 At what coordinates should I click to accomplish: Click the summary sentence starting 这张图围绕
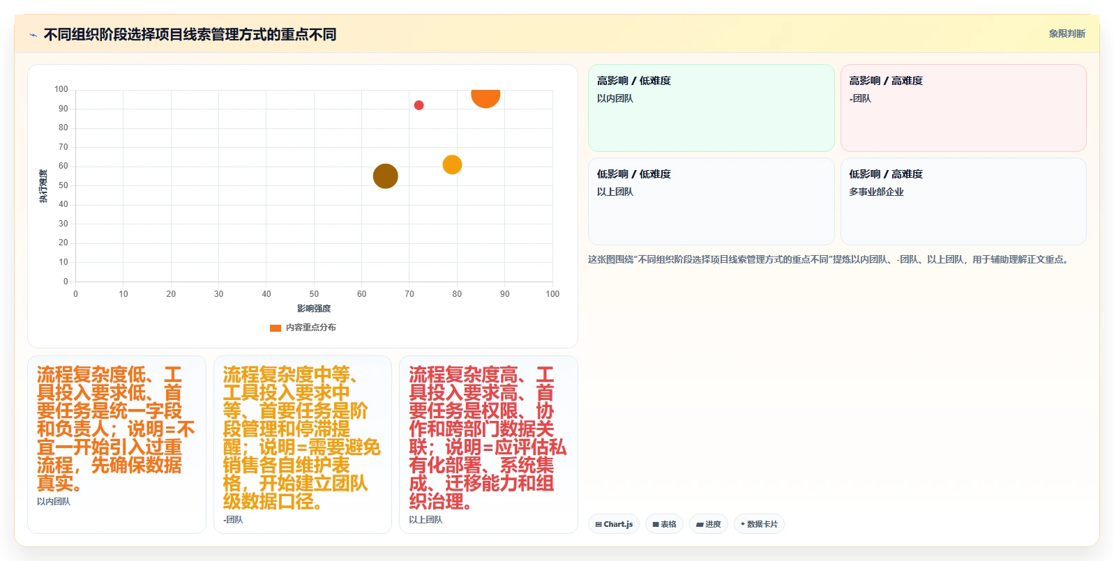coord(829,259)
